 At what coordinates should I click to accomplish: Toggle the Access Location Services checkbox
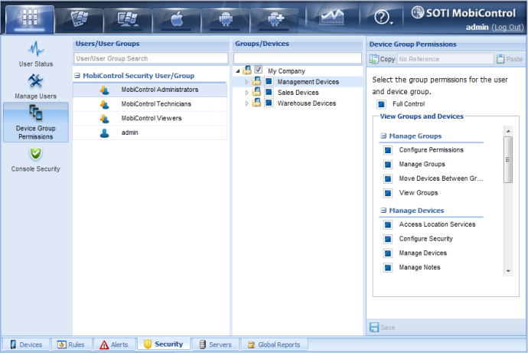(388, 224)
